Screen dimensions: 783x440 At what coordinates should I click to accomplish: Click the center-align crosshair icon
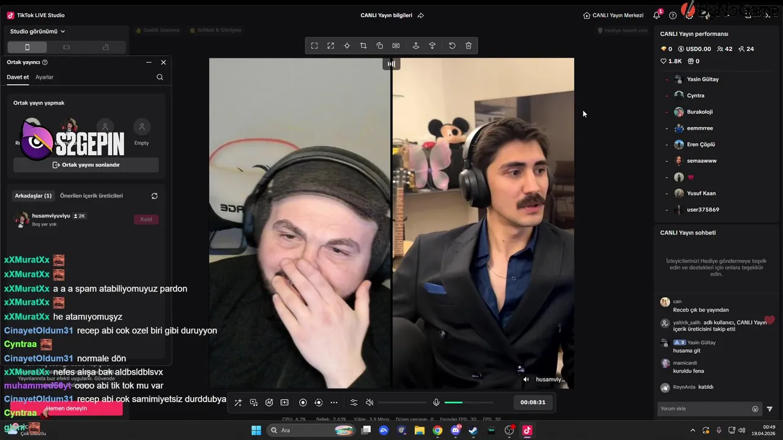pos(347,46)
